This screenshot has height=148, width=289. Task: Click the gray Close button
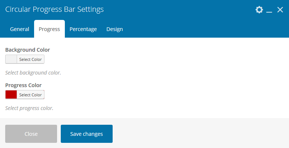pyautogui.click(x=31, y=134)
